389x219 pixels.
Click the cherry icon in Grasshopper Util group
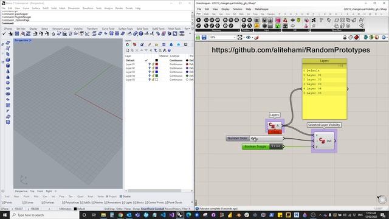(285, 20)
